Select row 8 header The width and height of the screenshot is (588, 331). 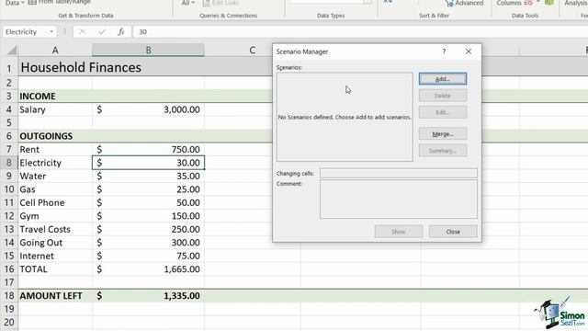pyautogui.click(x=8, y=163)
